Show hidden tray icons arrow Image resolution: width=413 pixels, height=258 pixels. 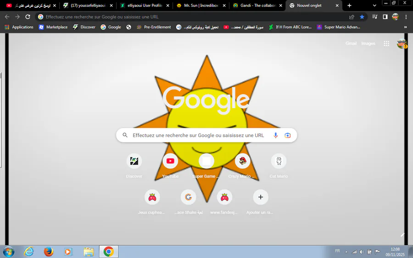coord(346,252)
